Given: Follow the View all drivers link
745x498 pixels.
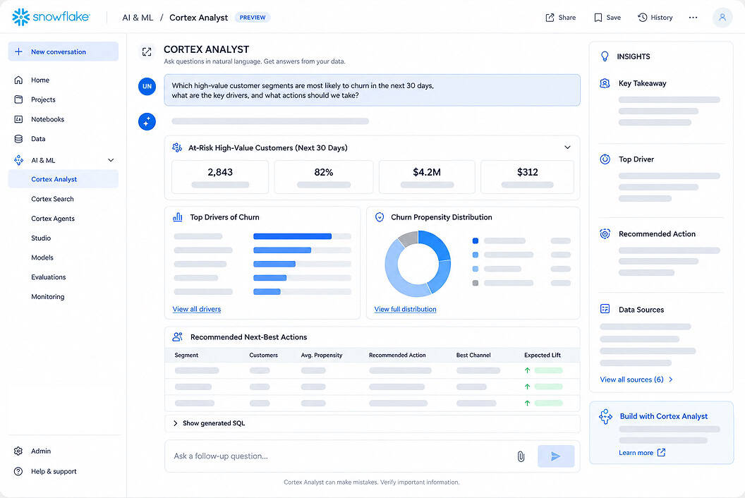Looking at the screenshot, I should click(197, 309).
